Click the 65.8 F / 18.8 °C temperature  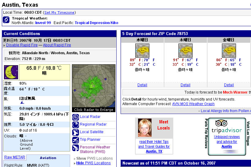point(44,68)
